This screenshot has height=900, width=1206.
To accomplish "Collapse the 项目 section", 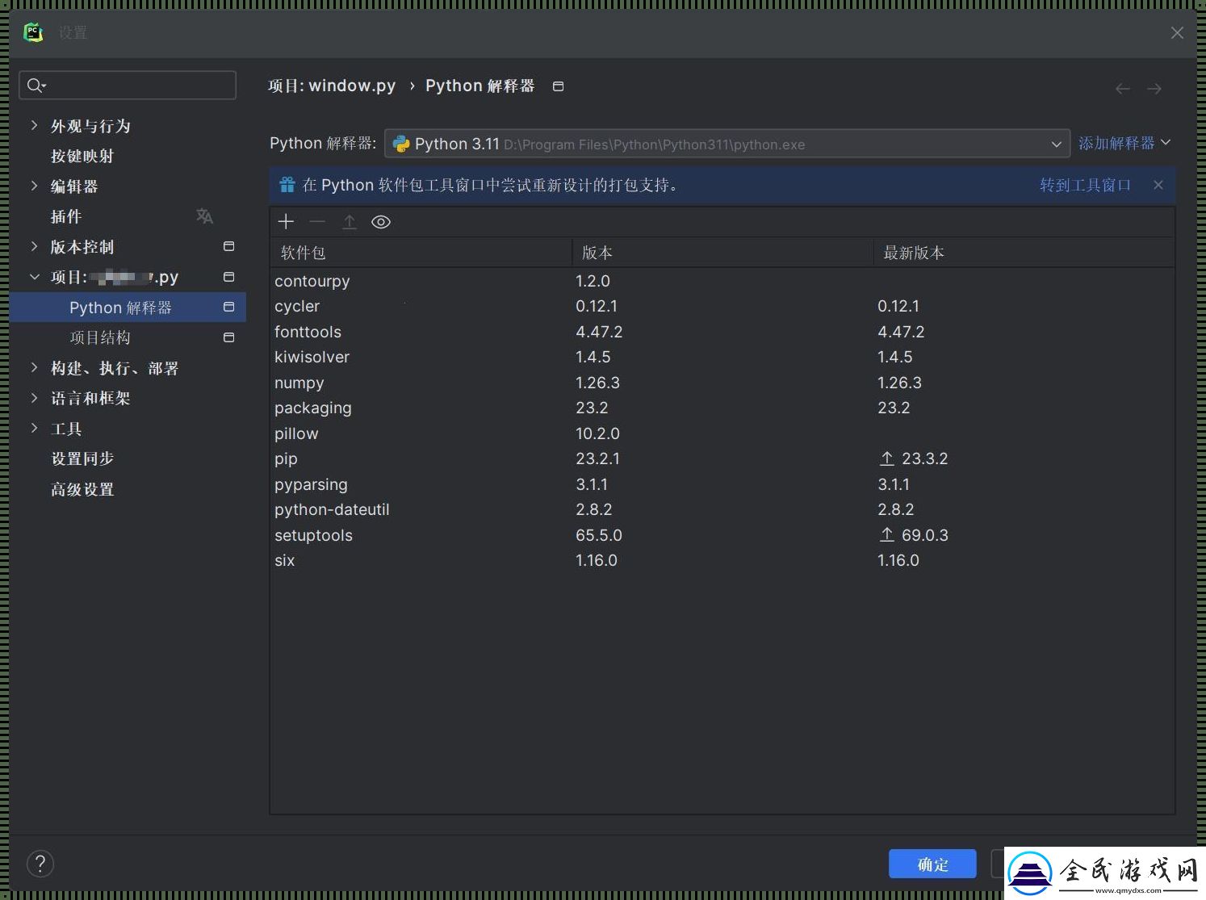I will pos(34,277).
